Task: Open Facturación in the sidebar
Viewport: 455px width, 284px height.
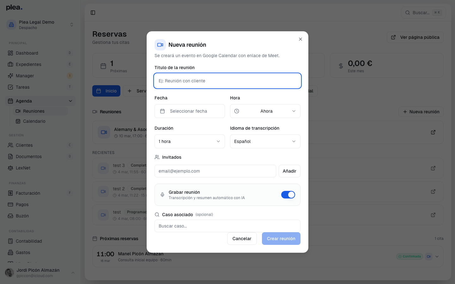Action: tap(40, 193)
